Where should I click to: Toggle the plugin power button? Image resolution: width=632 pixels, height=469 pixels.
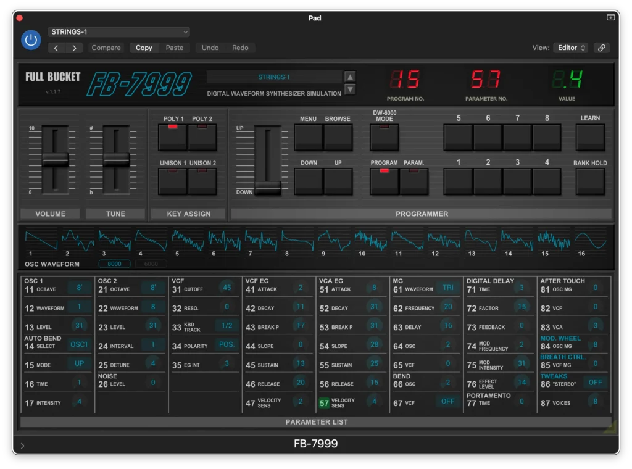(x=31, y=40)
